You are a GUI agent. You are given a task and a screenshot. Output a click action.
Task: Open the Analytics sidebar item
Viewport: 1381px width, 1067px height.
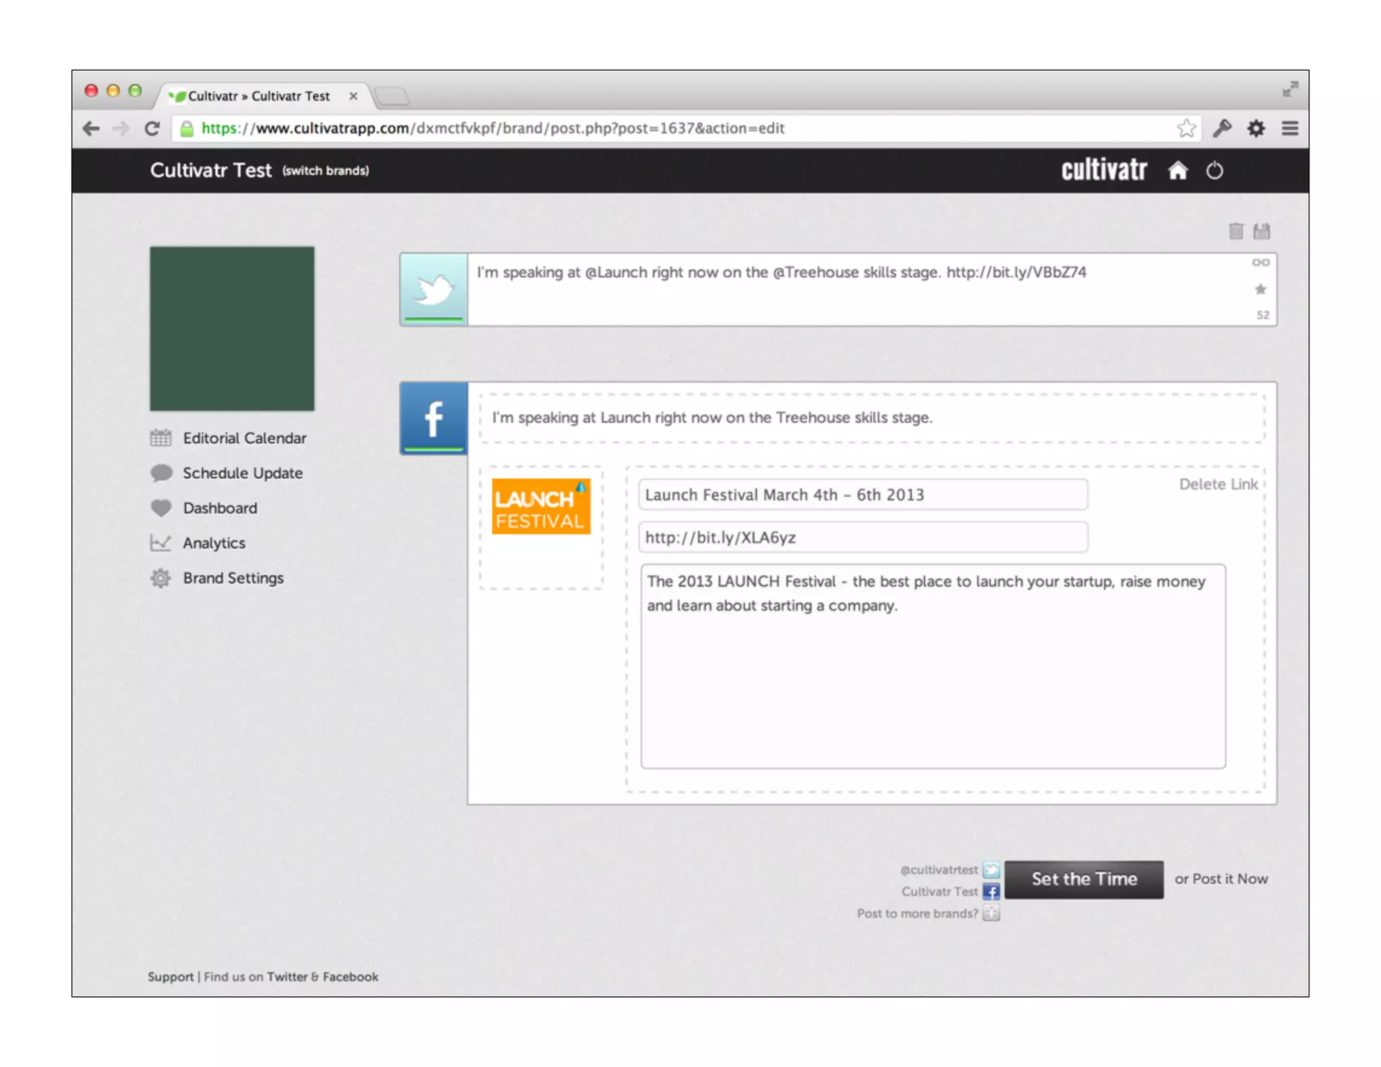[214, 543]
